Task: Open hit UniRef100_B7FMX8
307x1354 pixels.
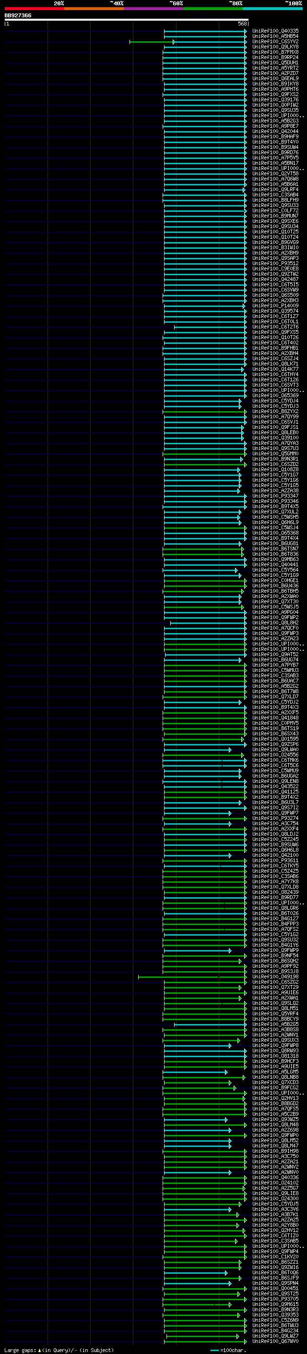Action: (275, 52)
